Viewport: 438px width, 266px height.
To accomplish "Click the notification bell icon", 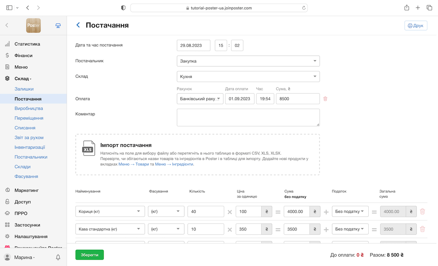I will [58, 257].
